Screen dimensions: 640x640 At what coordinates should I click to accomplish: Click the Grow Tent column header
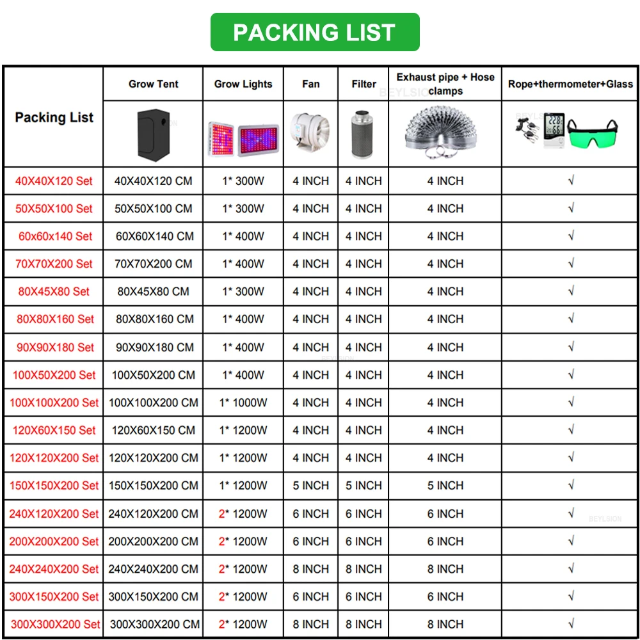(153, 84)
